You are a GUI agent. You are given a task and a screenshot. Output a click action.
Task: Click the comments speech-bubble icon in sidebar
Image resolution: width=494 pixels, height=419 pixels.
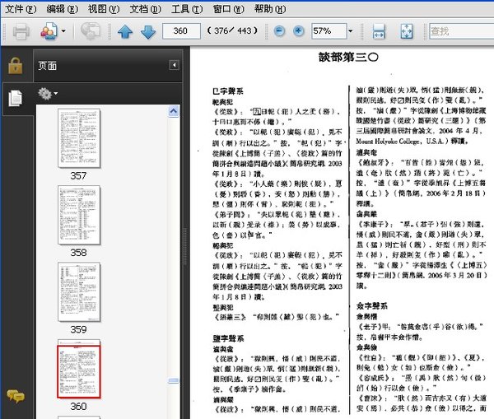[x=15, y=396]
